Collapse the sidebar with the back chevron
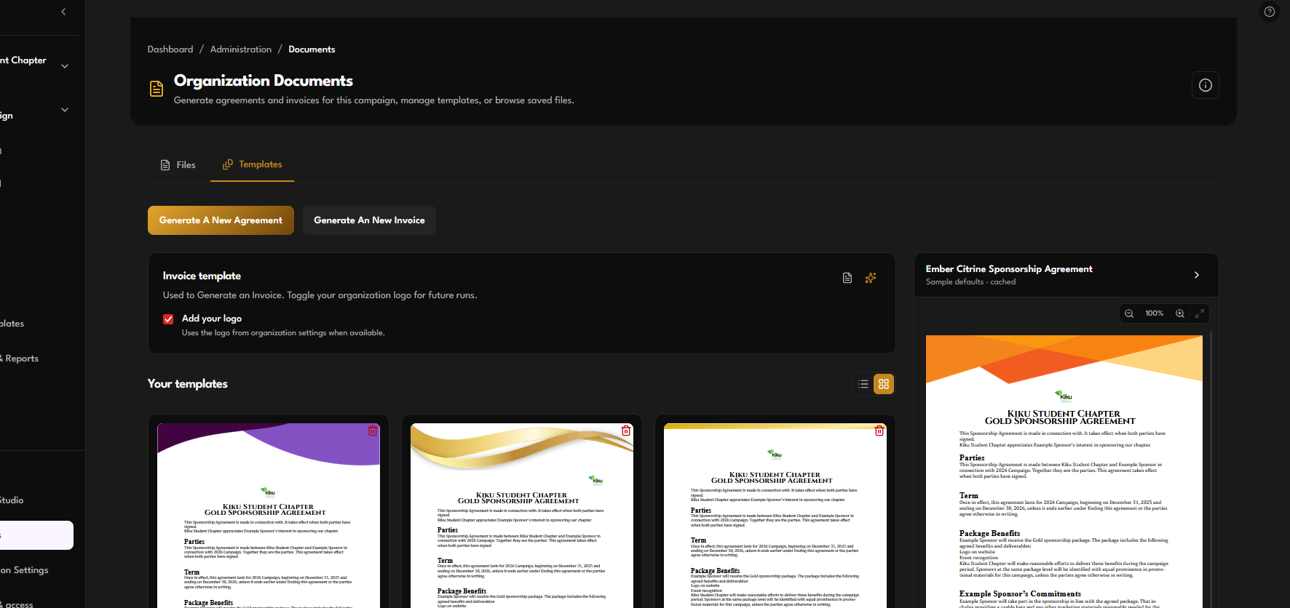The height and width of the screenshot is (608, 1290). 63,12
